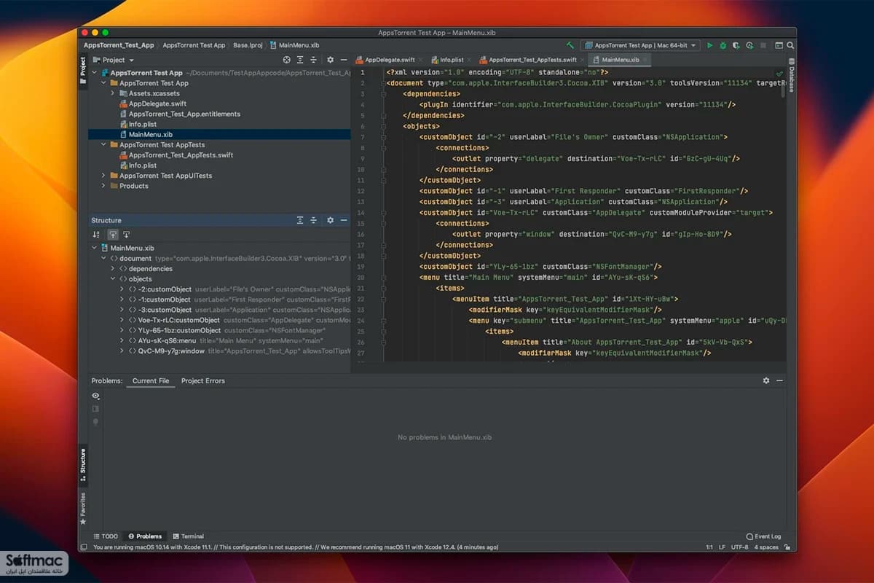Click the green Run button
This screenshot has width=874, height=583.
click(x=709, y=45)
